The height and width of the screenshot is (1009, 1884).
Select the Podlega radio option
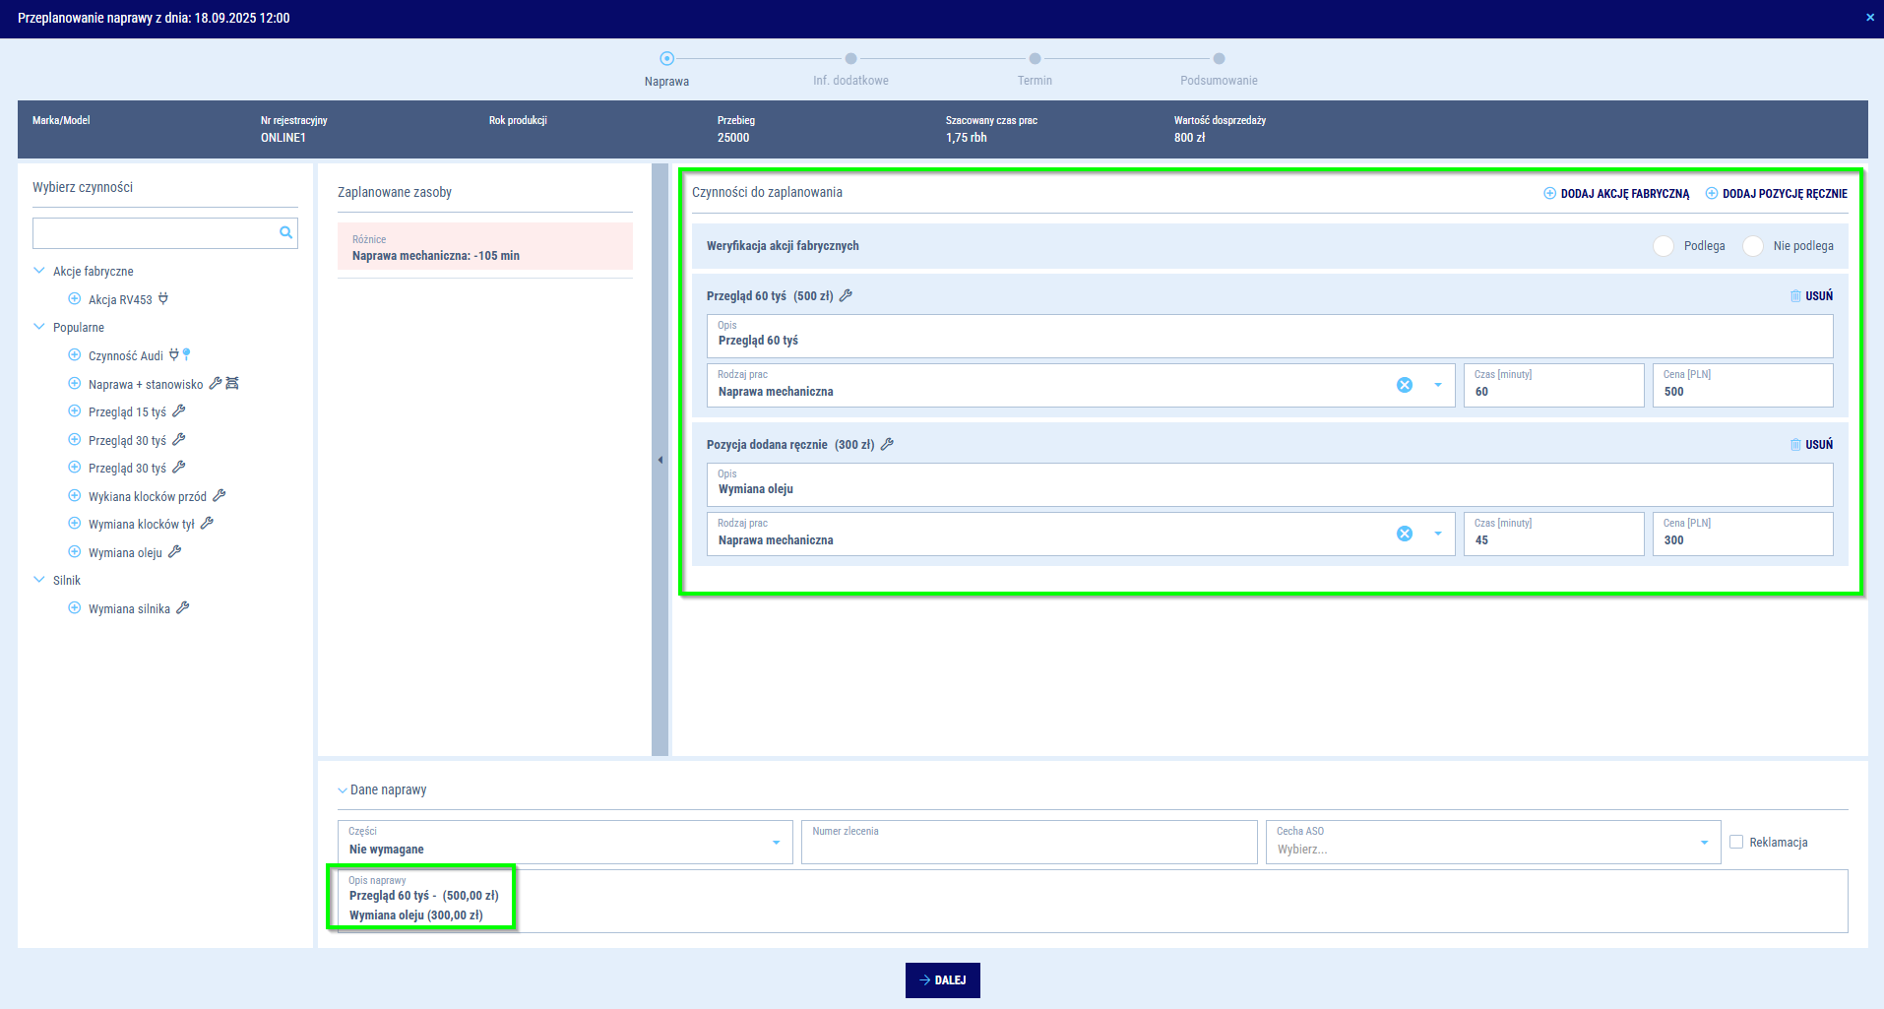(1664, 246)
